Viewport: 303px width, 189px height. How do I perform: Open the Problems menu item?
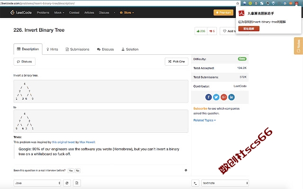point(43,13)
